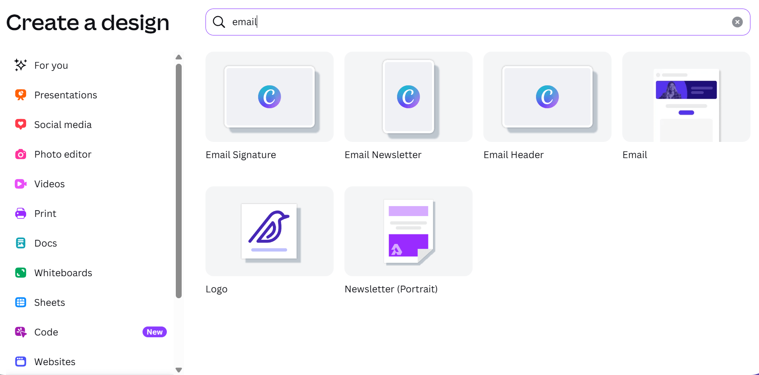Image resolution: width=759 pixels, height=375 pixels.
Task: Open the Presentations category
Action: (66, 95)
